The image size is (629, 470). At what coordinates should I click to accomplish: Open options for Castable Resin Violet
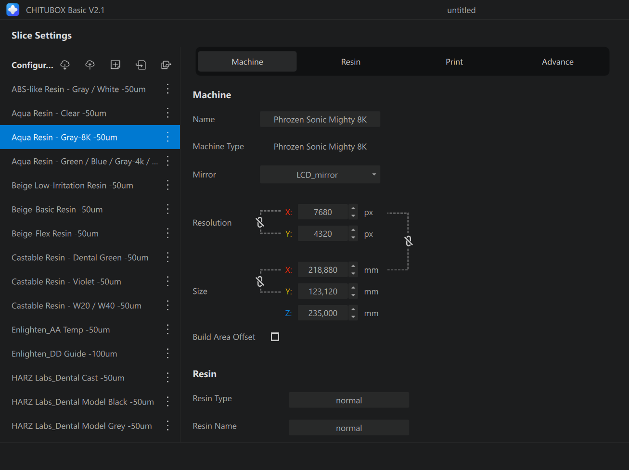click(167, 281)
